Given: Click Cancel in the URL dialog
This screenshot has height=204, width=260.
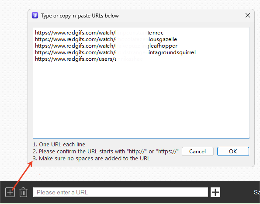Looking at the screenshot, I should (198, 151).
